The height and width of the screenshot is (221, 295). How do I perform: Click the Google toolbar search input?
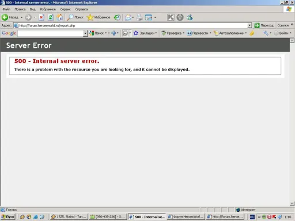51,33
